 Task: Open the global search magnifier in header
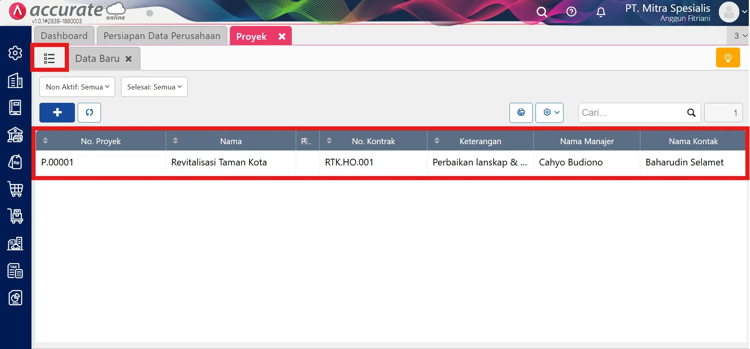point(542,12)
